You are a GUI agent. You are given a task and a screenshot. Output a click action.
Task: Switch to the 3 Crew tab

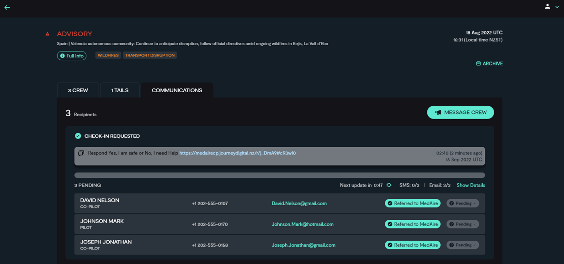click(78, 90)
